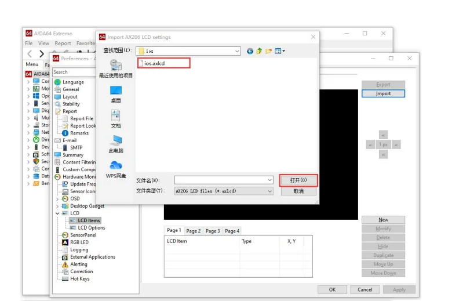Select the Remarks info icon
The width and height of the screenshot is (452, 301).
click(65, 133)
